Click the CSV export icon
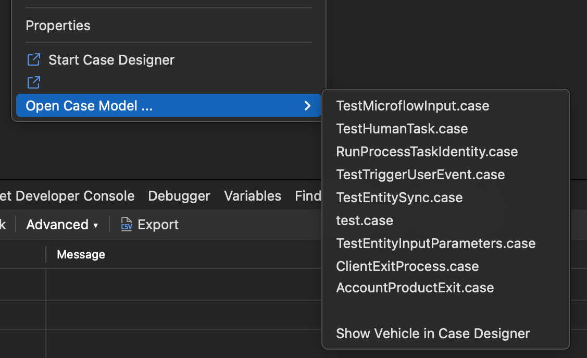 click(126, 225)
